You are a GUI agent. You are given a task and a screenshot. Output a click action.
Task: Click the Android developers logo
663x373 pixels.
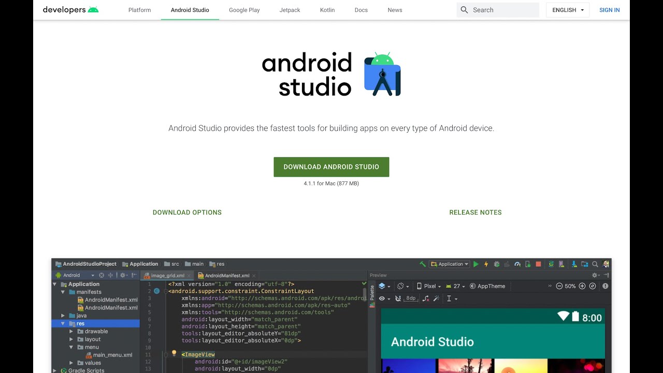(70, 10)
